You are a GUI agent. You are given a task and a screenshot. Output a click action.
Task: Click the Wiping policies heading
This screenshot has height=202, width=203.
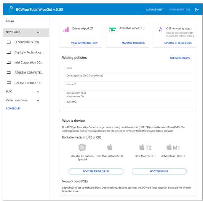click(75, 57)
